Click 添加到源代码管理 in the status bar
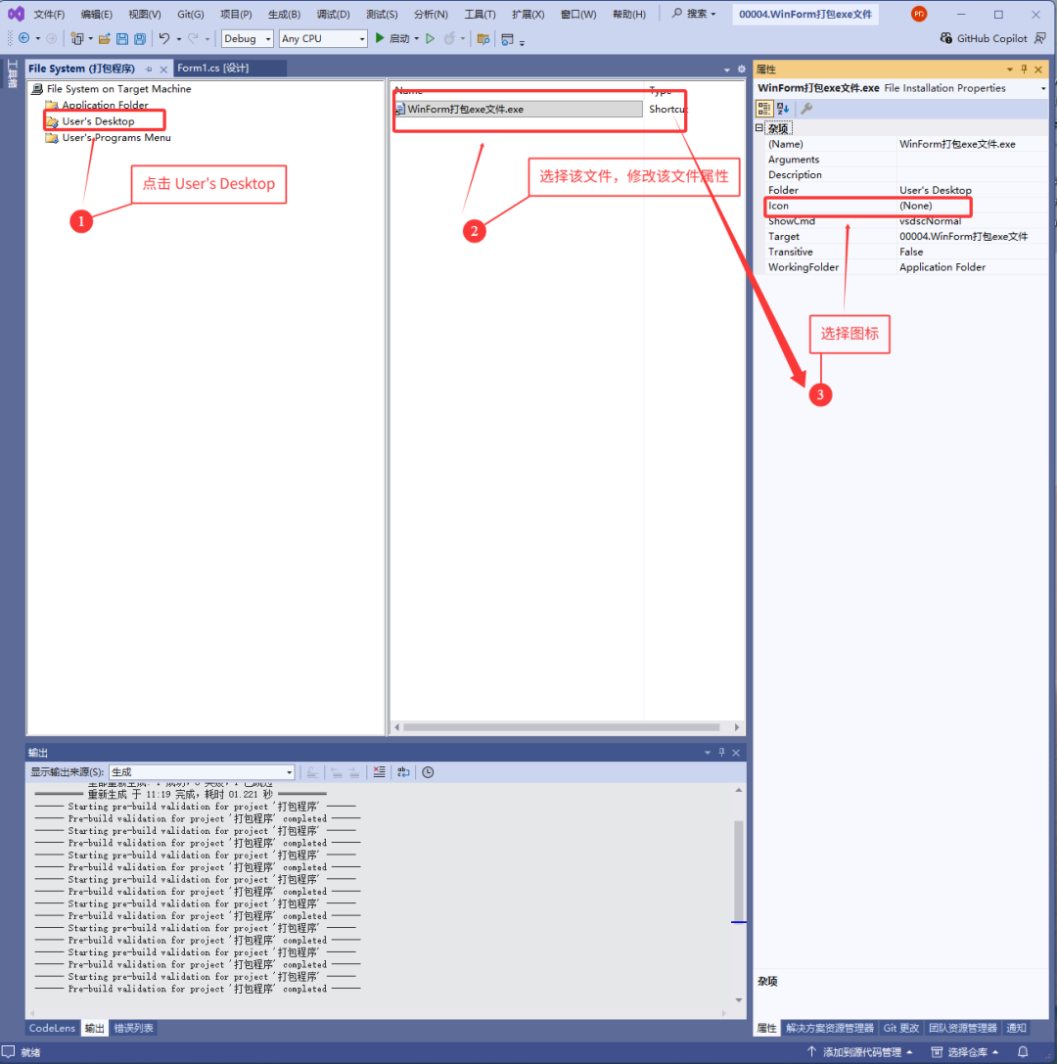Image resolution: width=1057 pixels, height=1064 pixels. pyautogui.click(x=859, y=1052)
